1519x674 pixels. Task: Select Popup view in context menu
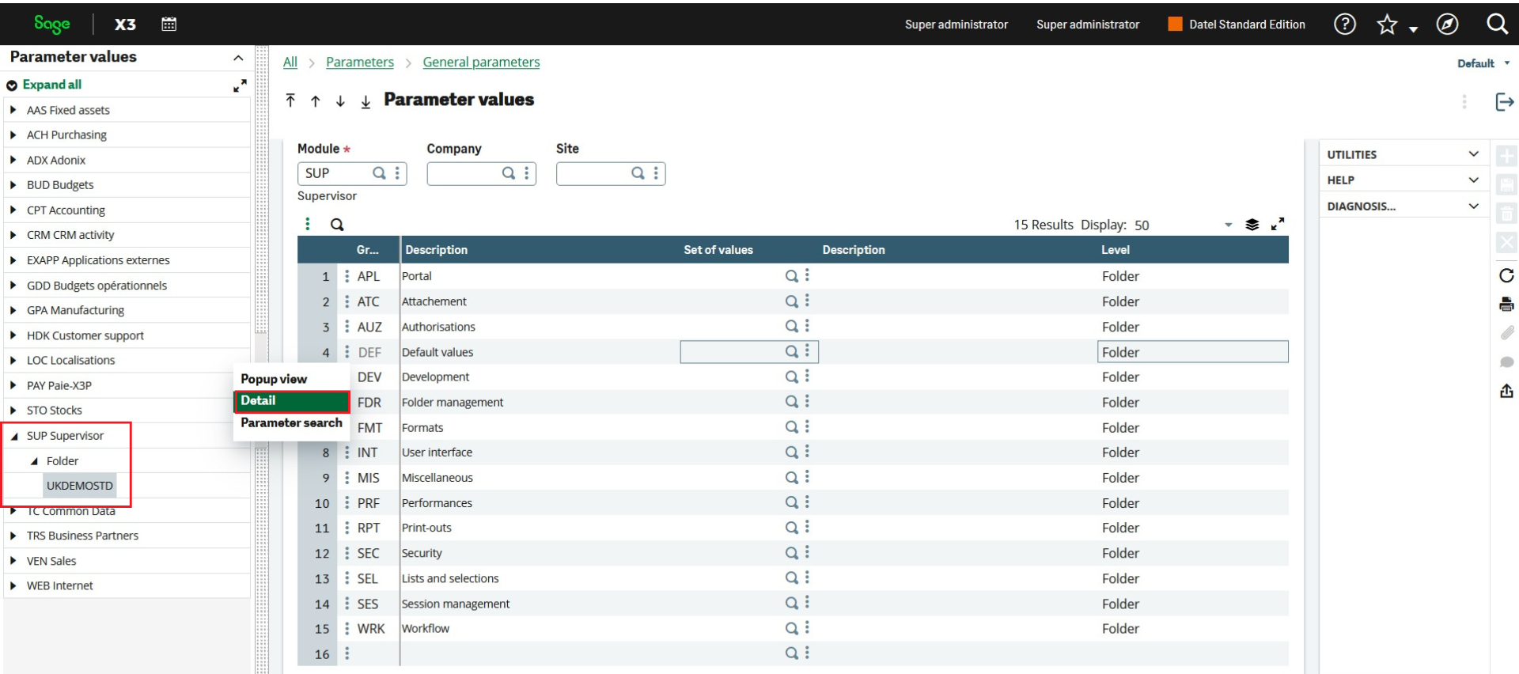[274, 379]
